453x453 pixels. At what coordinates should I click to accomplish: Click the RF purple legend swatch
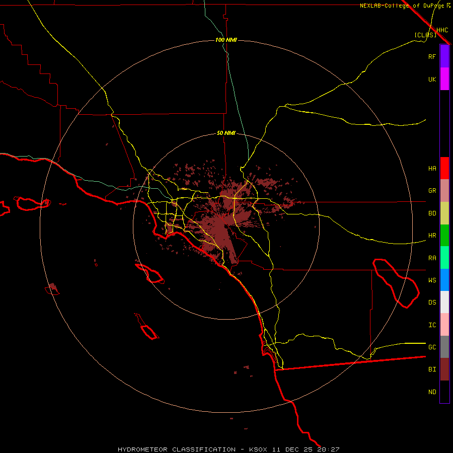444,56
